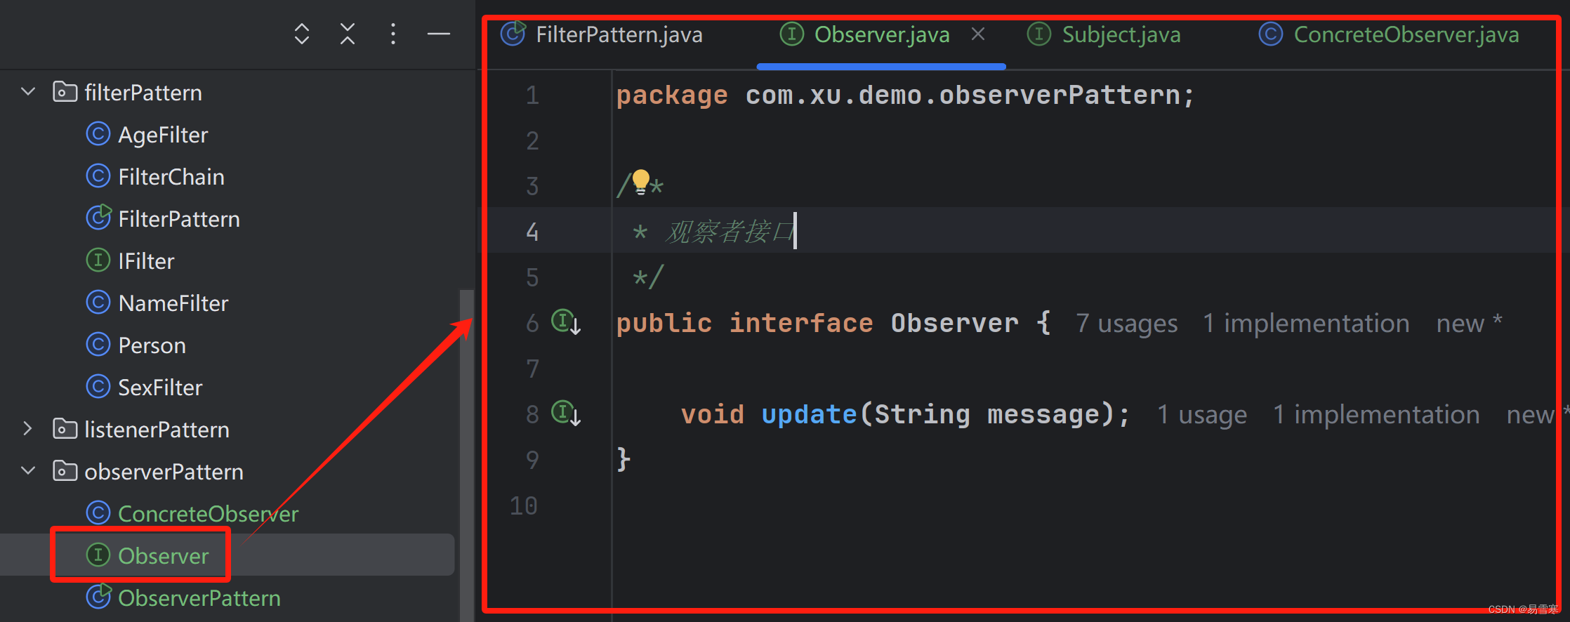The image size is (1570, 622).
Task: Click the implementations gutter icon on line 8
Action: [x=566, y=413]
